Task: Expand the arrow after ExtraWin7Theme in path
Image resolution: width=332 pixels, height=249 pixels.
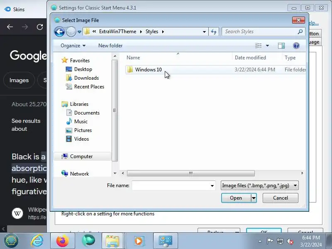Action: (141, 32)
